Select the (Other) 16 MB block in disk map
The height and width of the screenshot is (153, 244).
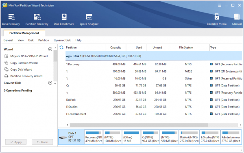click(131, 137)
